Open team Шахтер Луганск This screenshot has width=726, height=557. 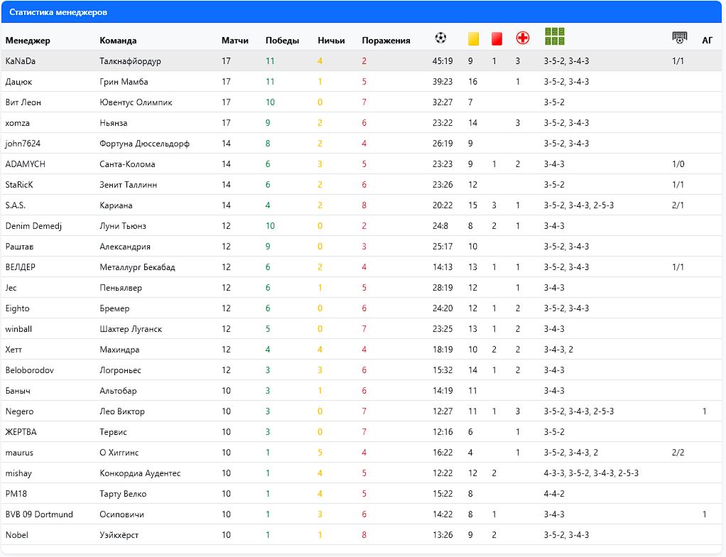coord(131,329)
